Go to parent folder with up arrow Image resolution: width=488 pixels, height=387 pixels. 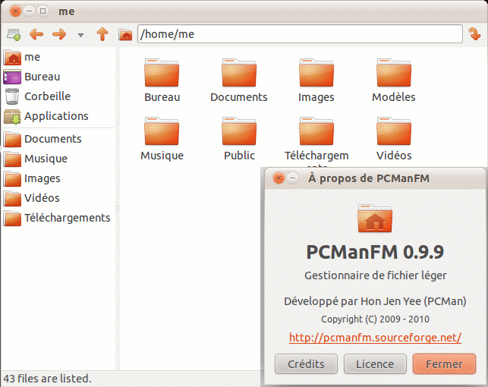tap(102, 34)
